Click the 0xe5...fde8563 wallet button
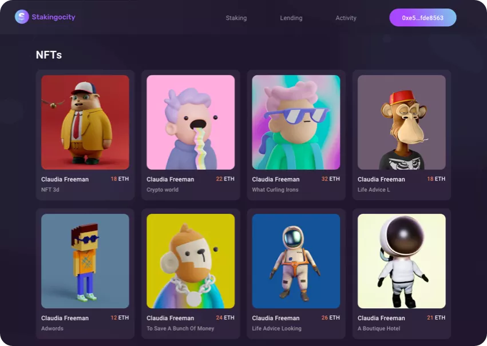 (423, 18)
